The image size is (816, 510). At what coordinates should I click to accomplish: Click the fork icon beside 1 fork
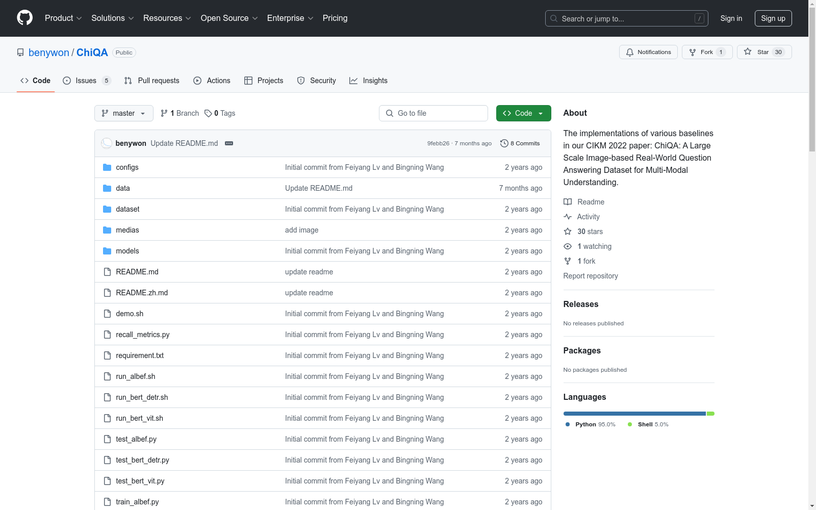[568, 261]
